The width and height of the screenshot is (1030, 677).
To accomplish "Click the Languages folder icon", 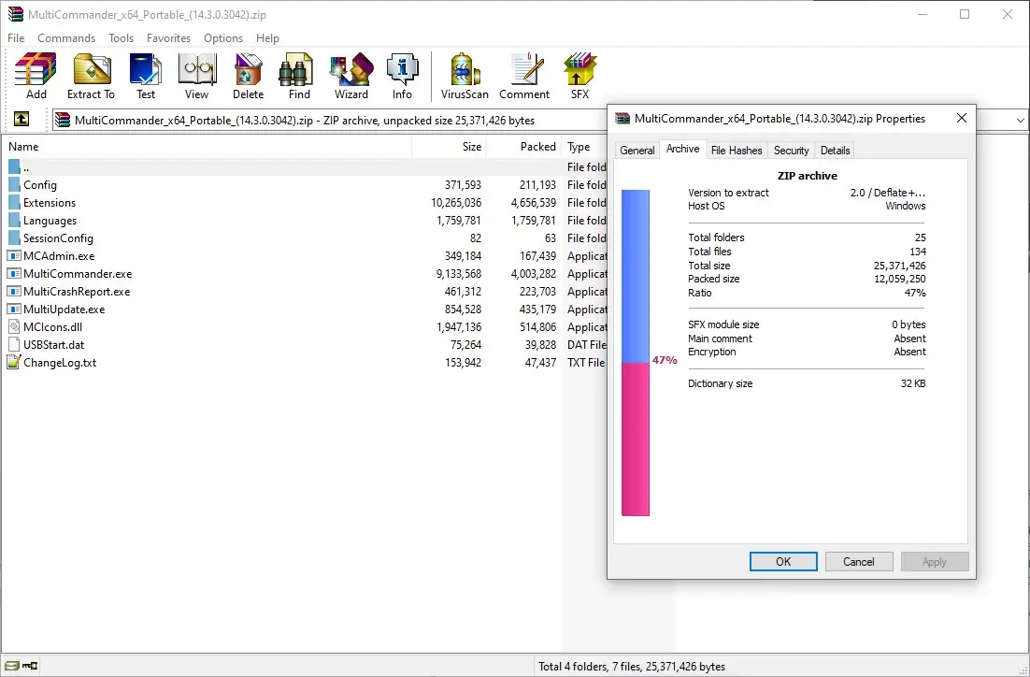I will [14, 220].
